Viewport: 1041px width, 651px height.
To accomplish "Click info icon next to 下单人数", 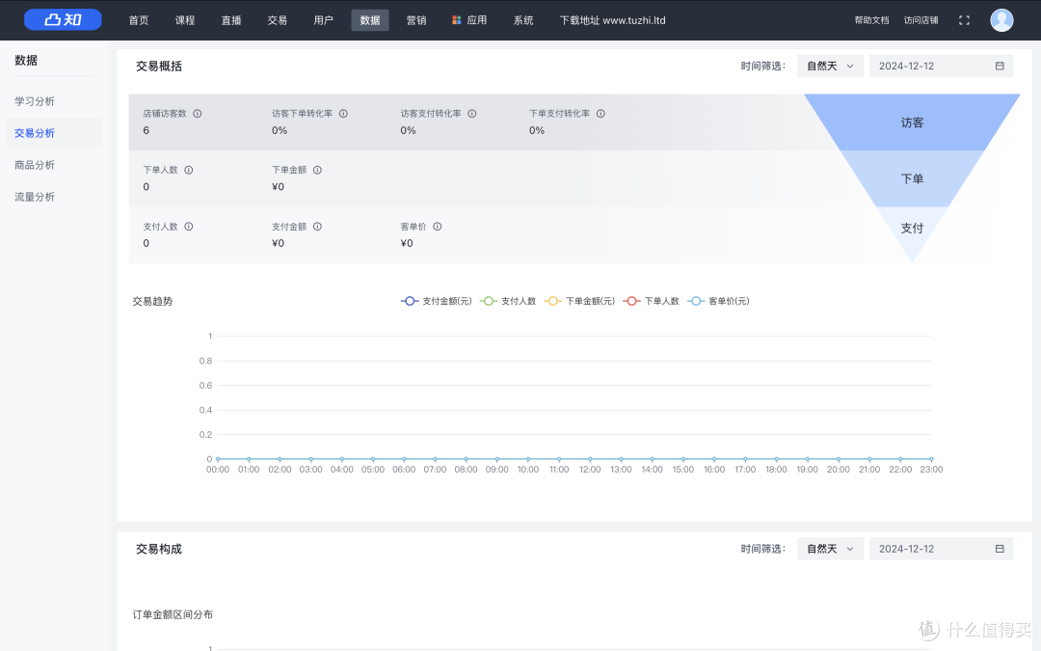I will (x=189, y=170).
